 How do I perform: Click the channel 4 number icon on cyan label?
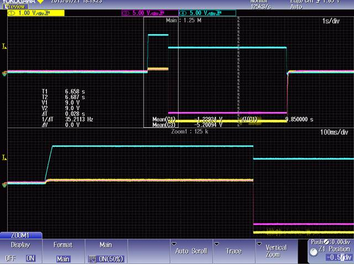tap(183, 13)
